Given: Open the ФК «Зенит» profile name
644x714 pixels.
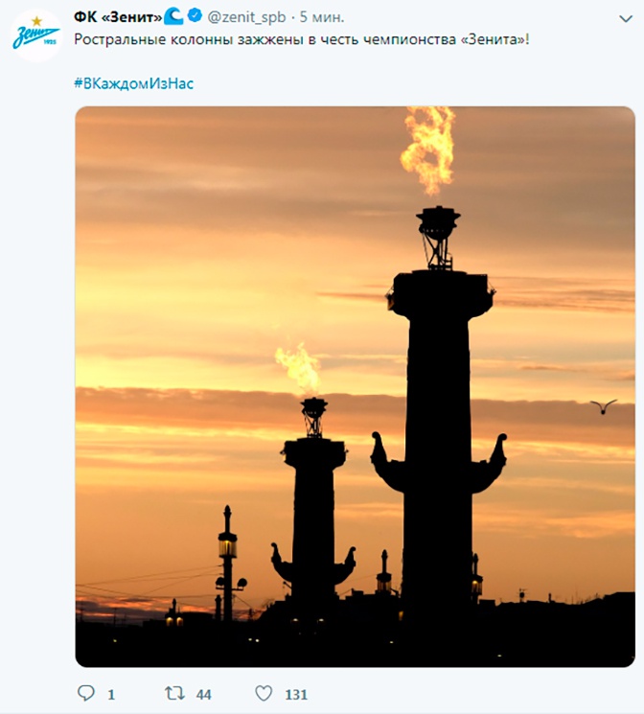Looking at the screenshot, I should [x=118, y=17].
